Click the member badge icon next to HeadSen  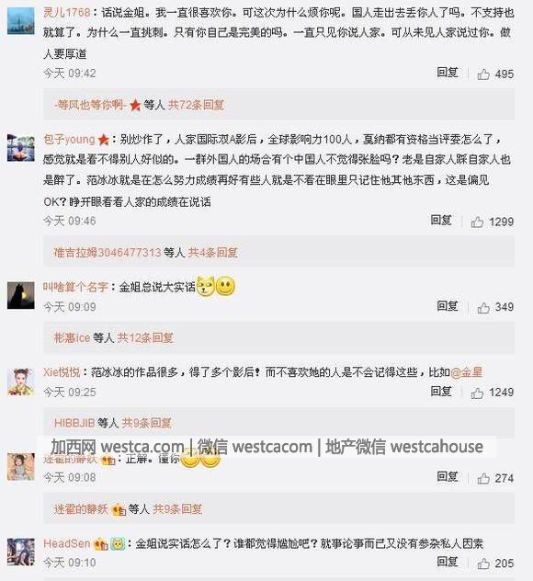(101, 544)
